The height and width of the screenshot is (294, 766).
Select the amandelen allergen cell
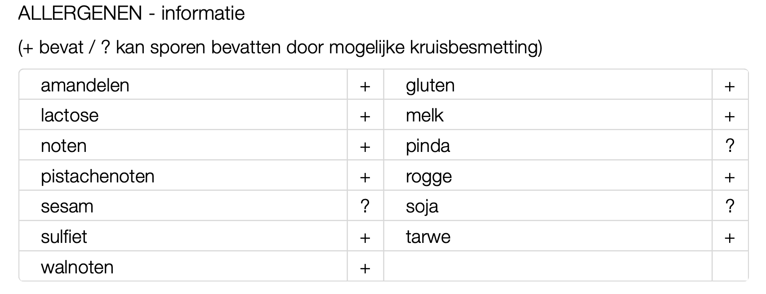point(85,85)
